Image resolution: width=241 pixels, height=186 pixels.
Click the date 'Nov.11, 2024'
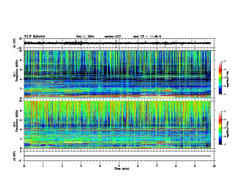pos(85,36)
